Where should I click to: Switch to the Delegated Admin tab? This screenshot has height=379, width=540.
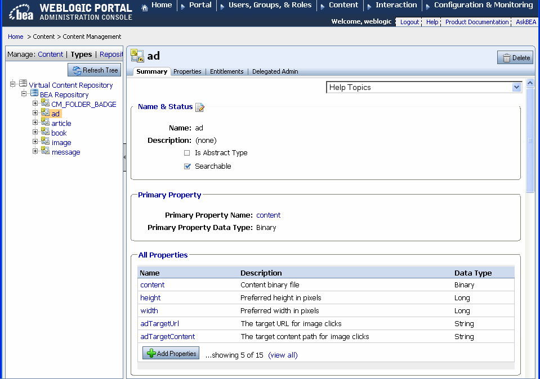click(x=275, y=71)
